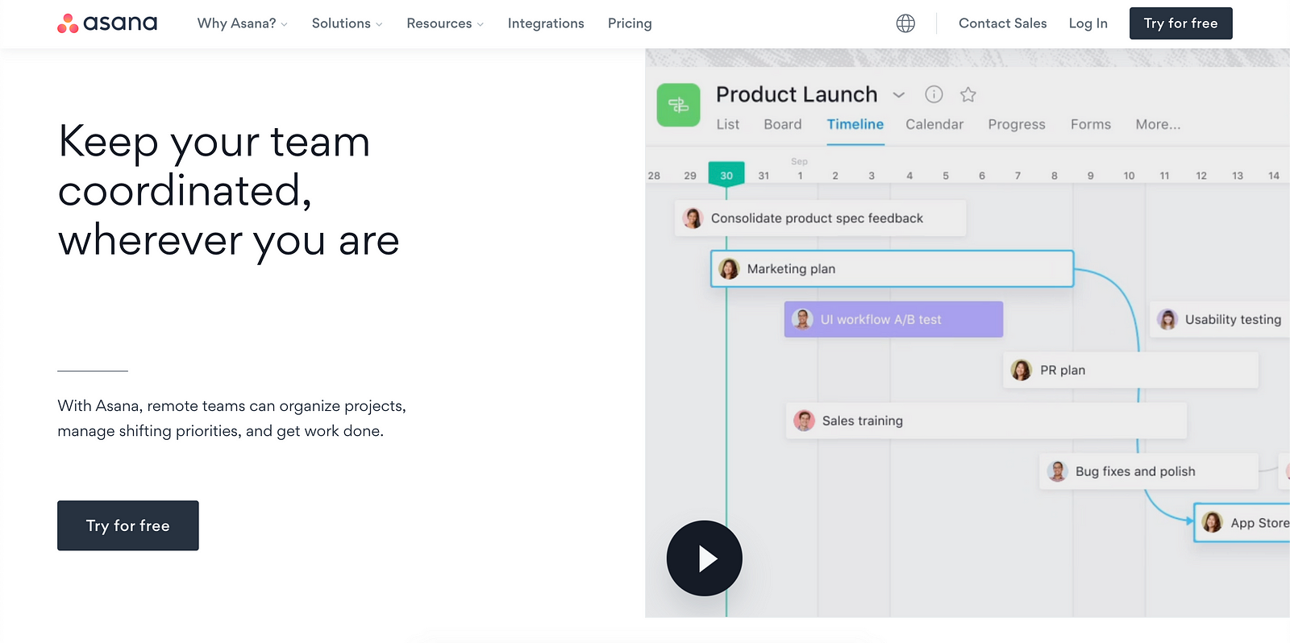1290x643 pixels.
Task: Click date 14 in timeline header
Action: [x=1273, y=176]
